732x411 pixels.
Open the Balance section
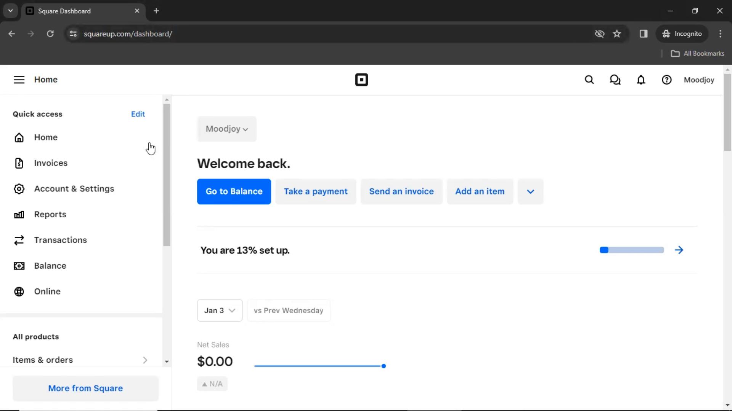click(50, 265)
